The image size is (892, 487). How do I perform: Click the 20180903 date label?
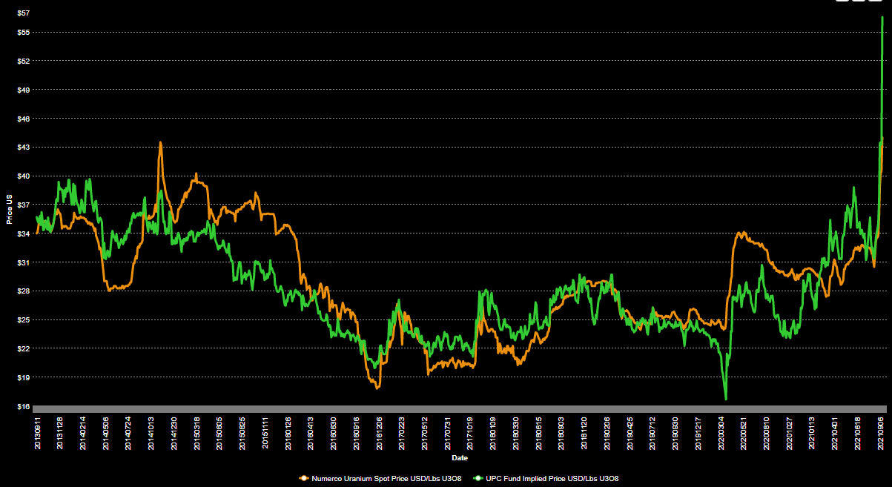click(561, 432)
